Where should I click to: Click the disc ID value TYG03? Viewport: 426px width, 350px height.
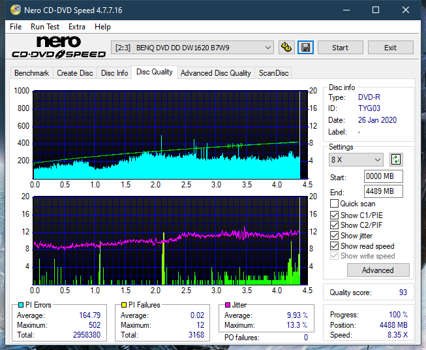pos(369,108)
